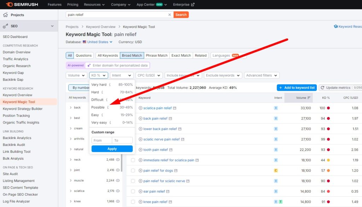The height and width of the screenshot is (207, 362).
Task: Open the Exclude keywords dropdown
Action: pyautogui.click(x=223, y=75)
